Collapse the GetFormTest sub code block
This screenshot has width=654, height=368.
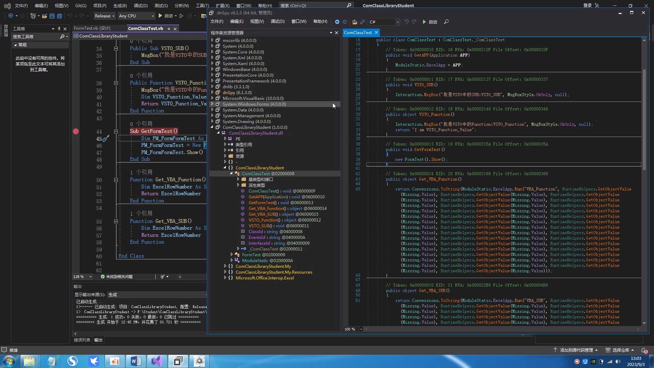[116, 132]
